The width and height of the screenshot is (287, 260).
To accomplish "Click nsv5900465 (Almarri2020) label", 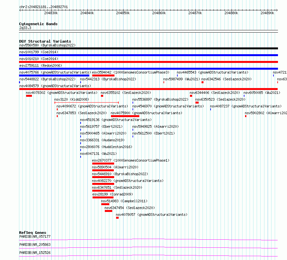I will click(103, 133).
